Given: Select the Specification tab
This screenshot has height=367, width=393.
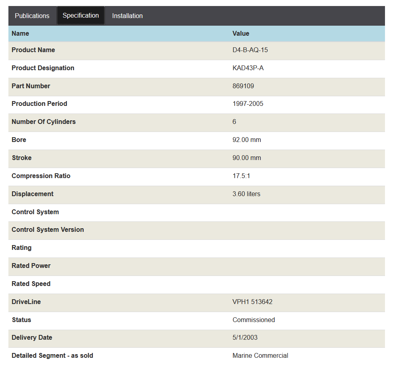Looking at the screenshot, I should 81,16.
